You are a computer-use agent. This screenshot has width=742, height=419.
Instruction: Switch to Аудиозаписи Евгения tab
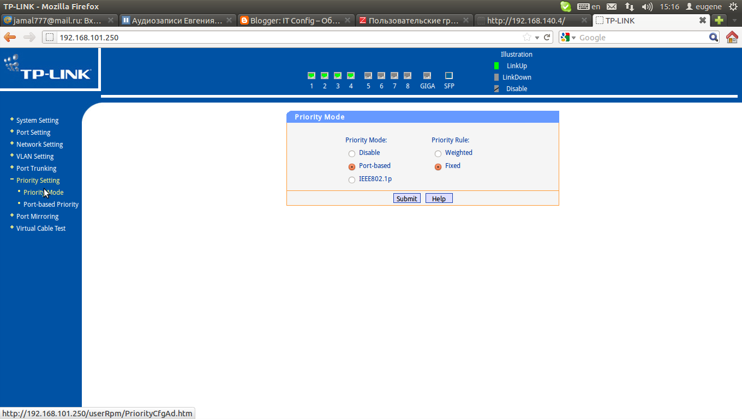click(177, 21)
